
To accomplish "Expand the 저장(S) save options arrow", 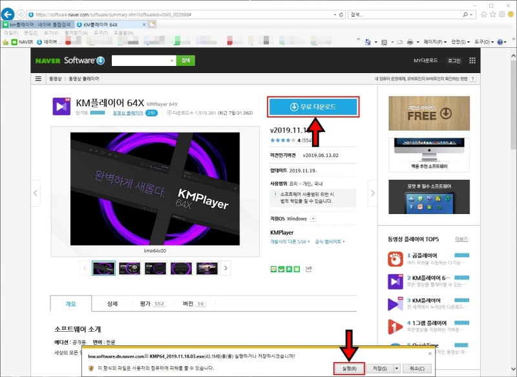I will [397, 369].
